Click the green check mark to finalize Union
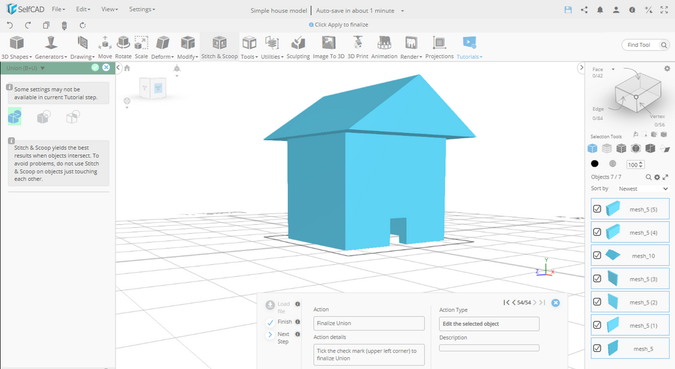This screenshot has width=675, height=369. pyautogui.click(x=95, y=67)
